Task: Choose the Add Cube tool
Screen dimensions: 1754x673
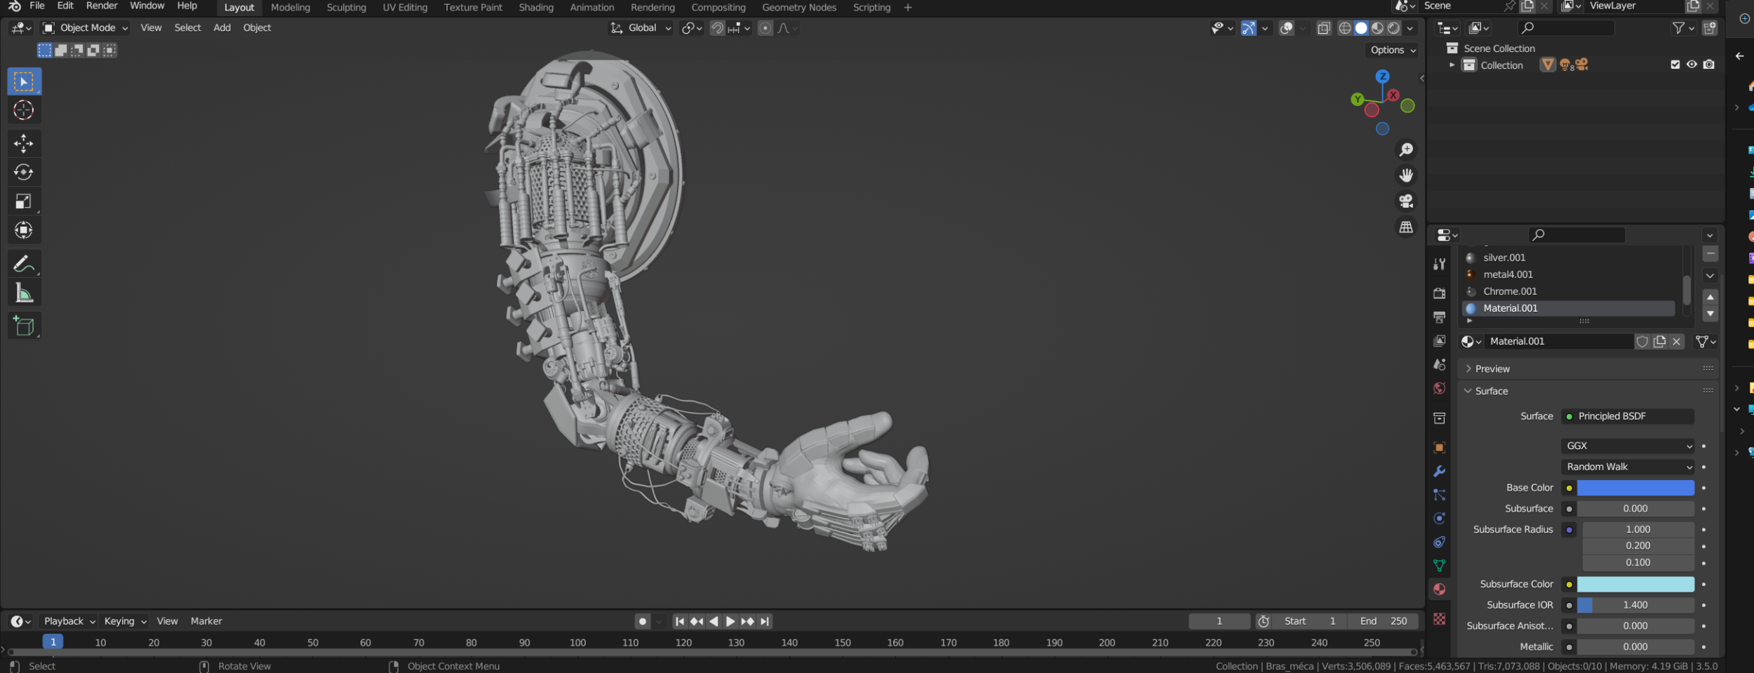Action: coord(23,326)
